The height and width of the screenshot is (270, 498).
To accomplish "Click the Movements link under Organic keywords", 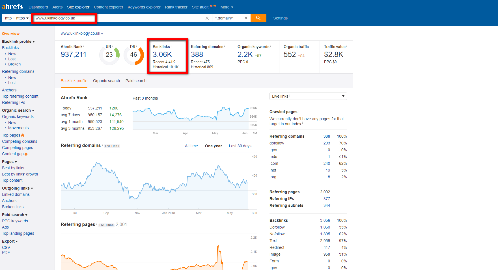I will tap(18, 128).
